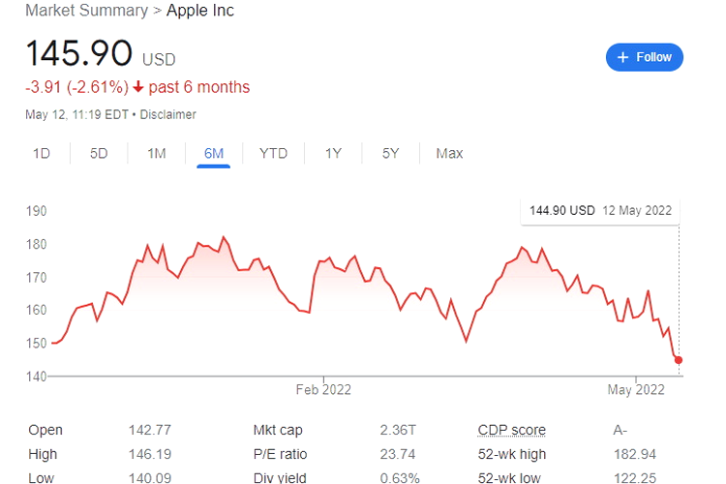Click the May 2022 axis label
726x484 pixels.
tap(636, 389)
